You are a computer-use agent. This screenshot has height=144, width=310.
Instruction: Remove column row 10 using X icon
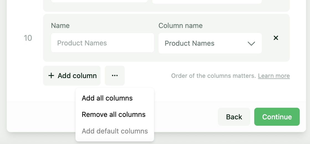[x=276, y=38]
